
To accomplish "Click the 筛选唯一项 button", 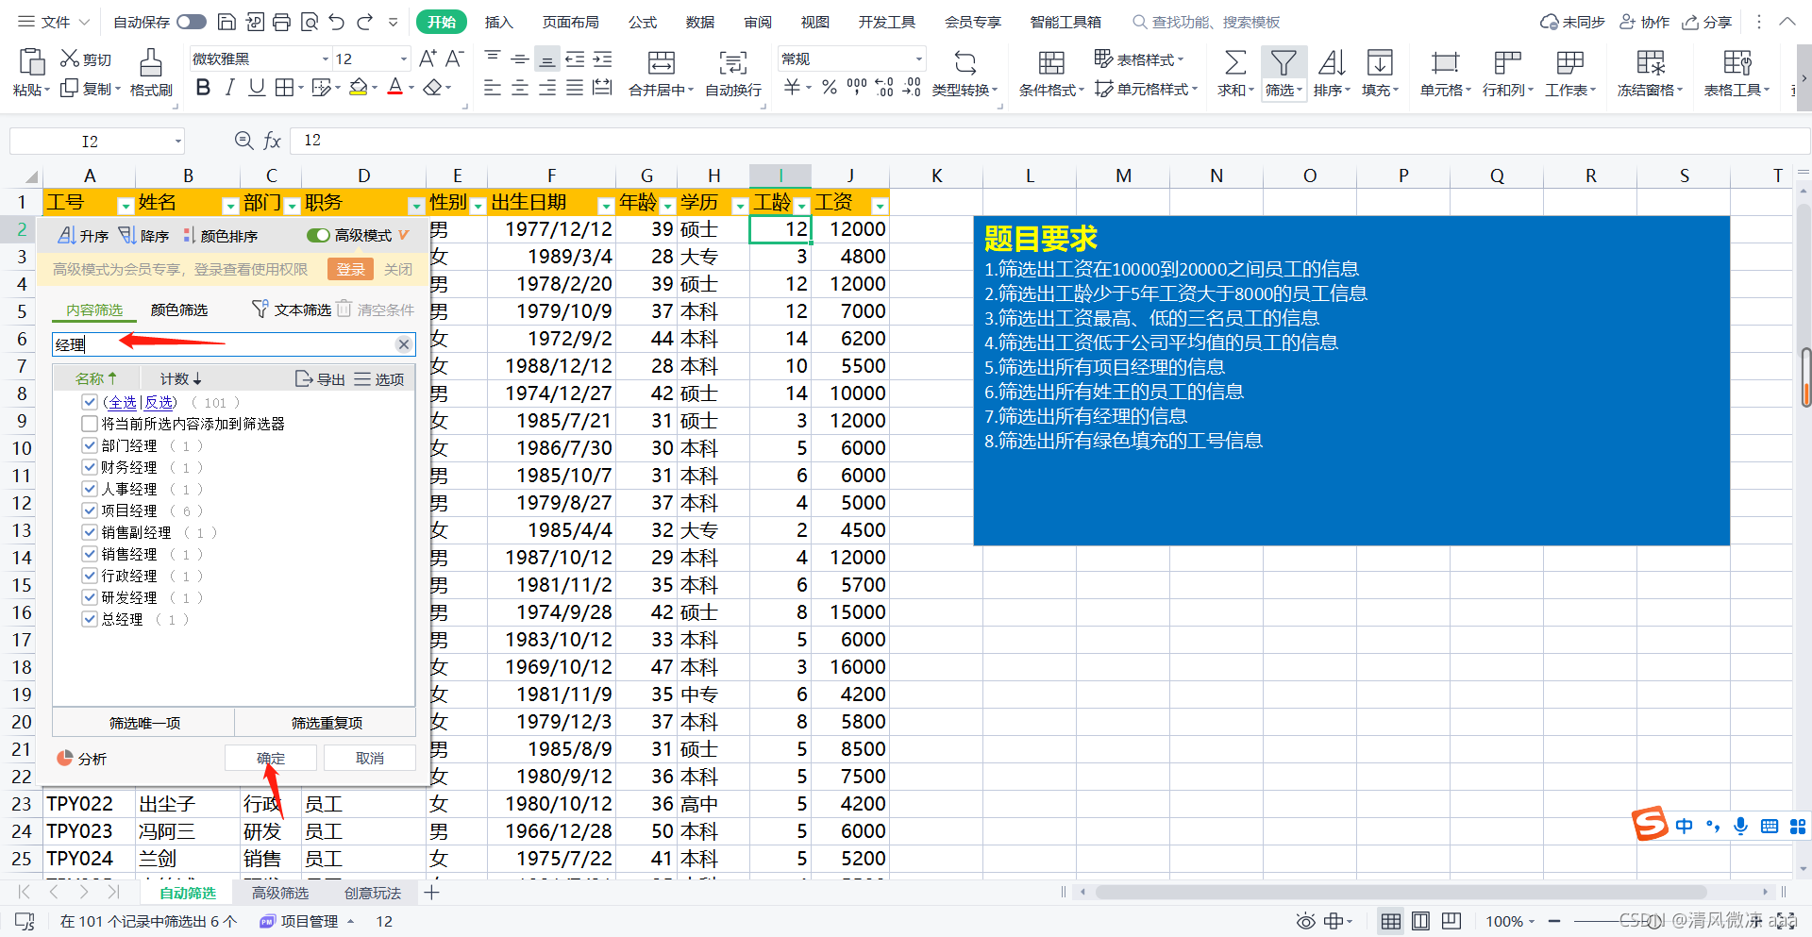I will [x=144, y=723].
